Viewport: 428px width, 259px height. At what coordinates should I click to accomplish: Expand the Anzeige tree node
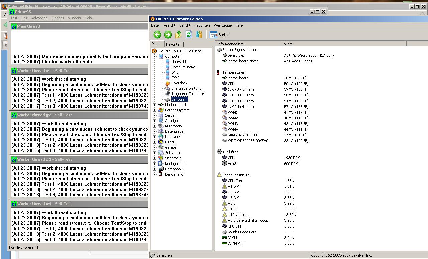point(155,121)
